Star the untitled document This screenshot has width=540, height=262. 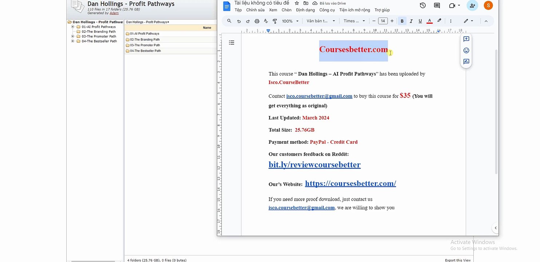(297, 3)
